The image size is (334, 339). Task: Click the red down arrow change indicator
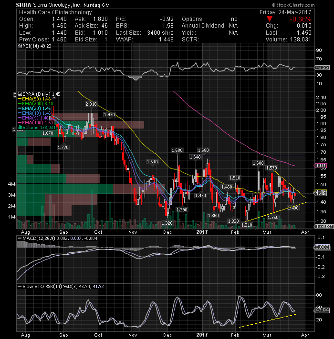[270, 19]
